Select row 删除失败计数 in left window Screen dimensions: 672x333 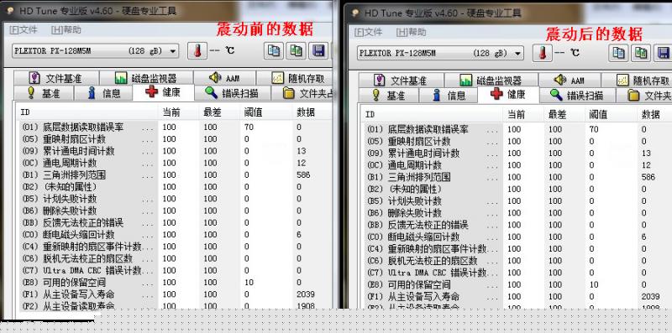click(175, 211)
